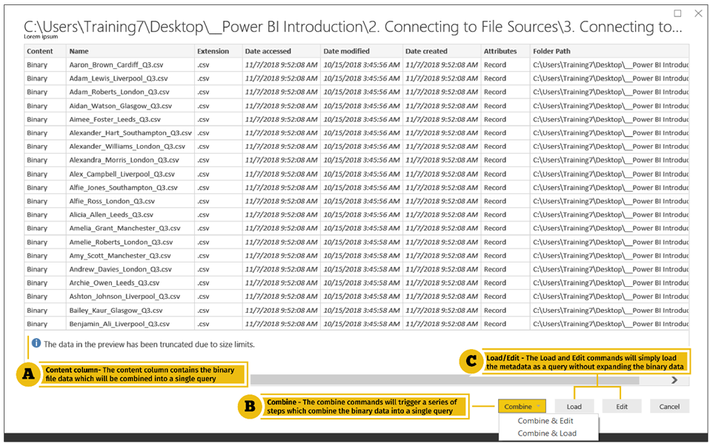This screenshot has height=443, width=710.
Task: Maximize the dialog window
Action: coord(677,13)
